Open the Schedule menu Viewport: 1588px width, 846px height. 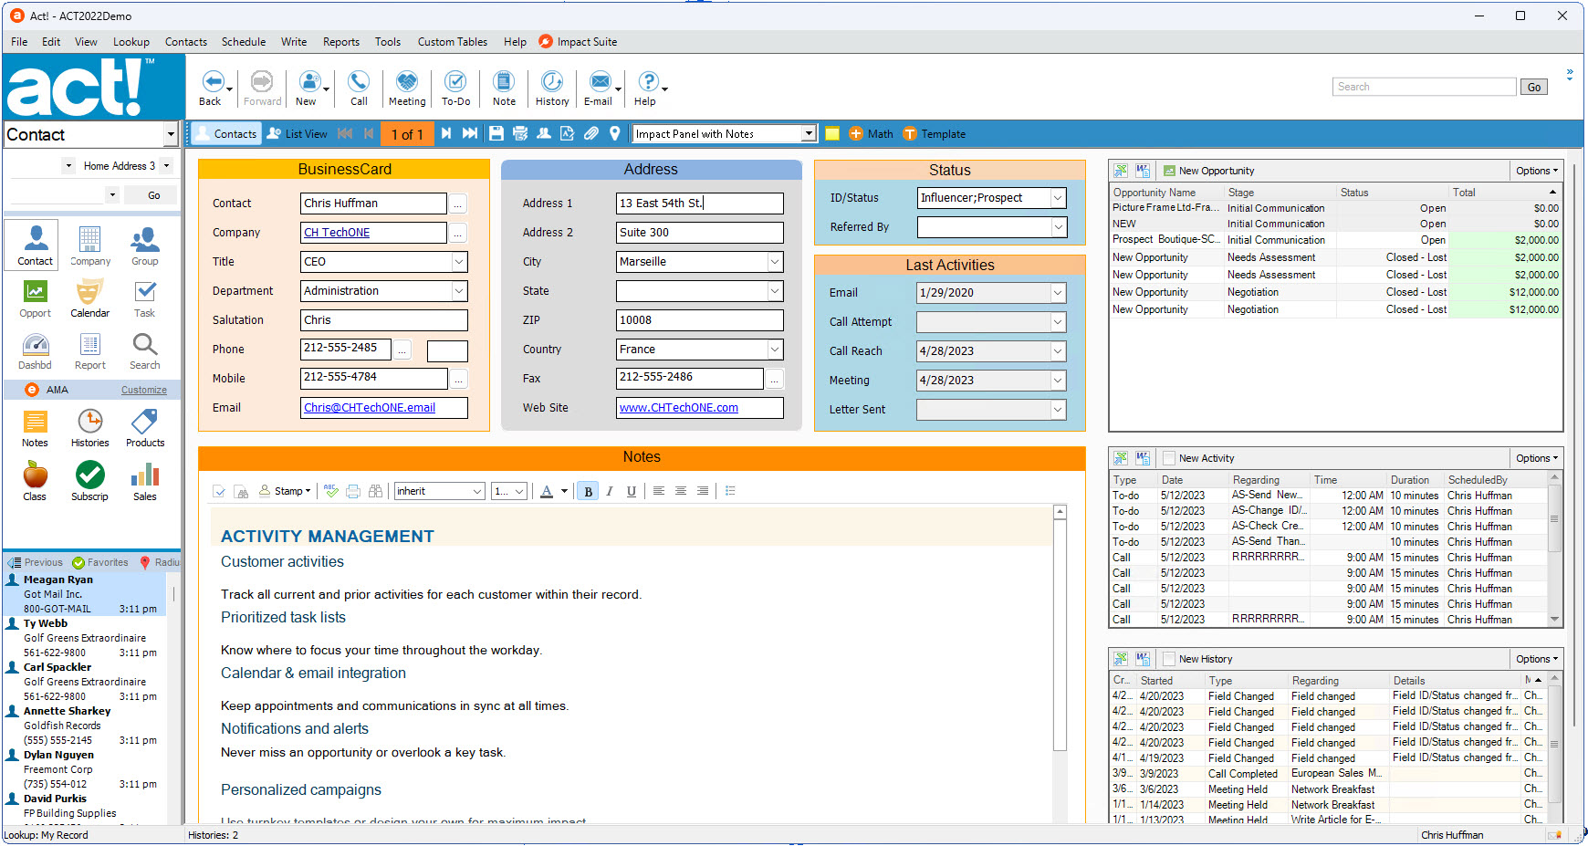pyautogui.click(x=243, y=42)
